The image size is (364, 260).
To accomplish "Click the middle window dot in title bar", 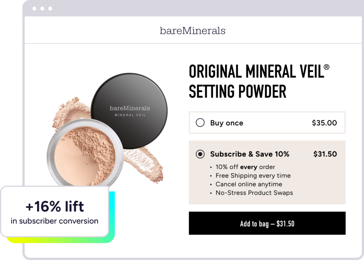I will point(42,9).
